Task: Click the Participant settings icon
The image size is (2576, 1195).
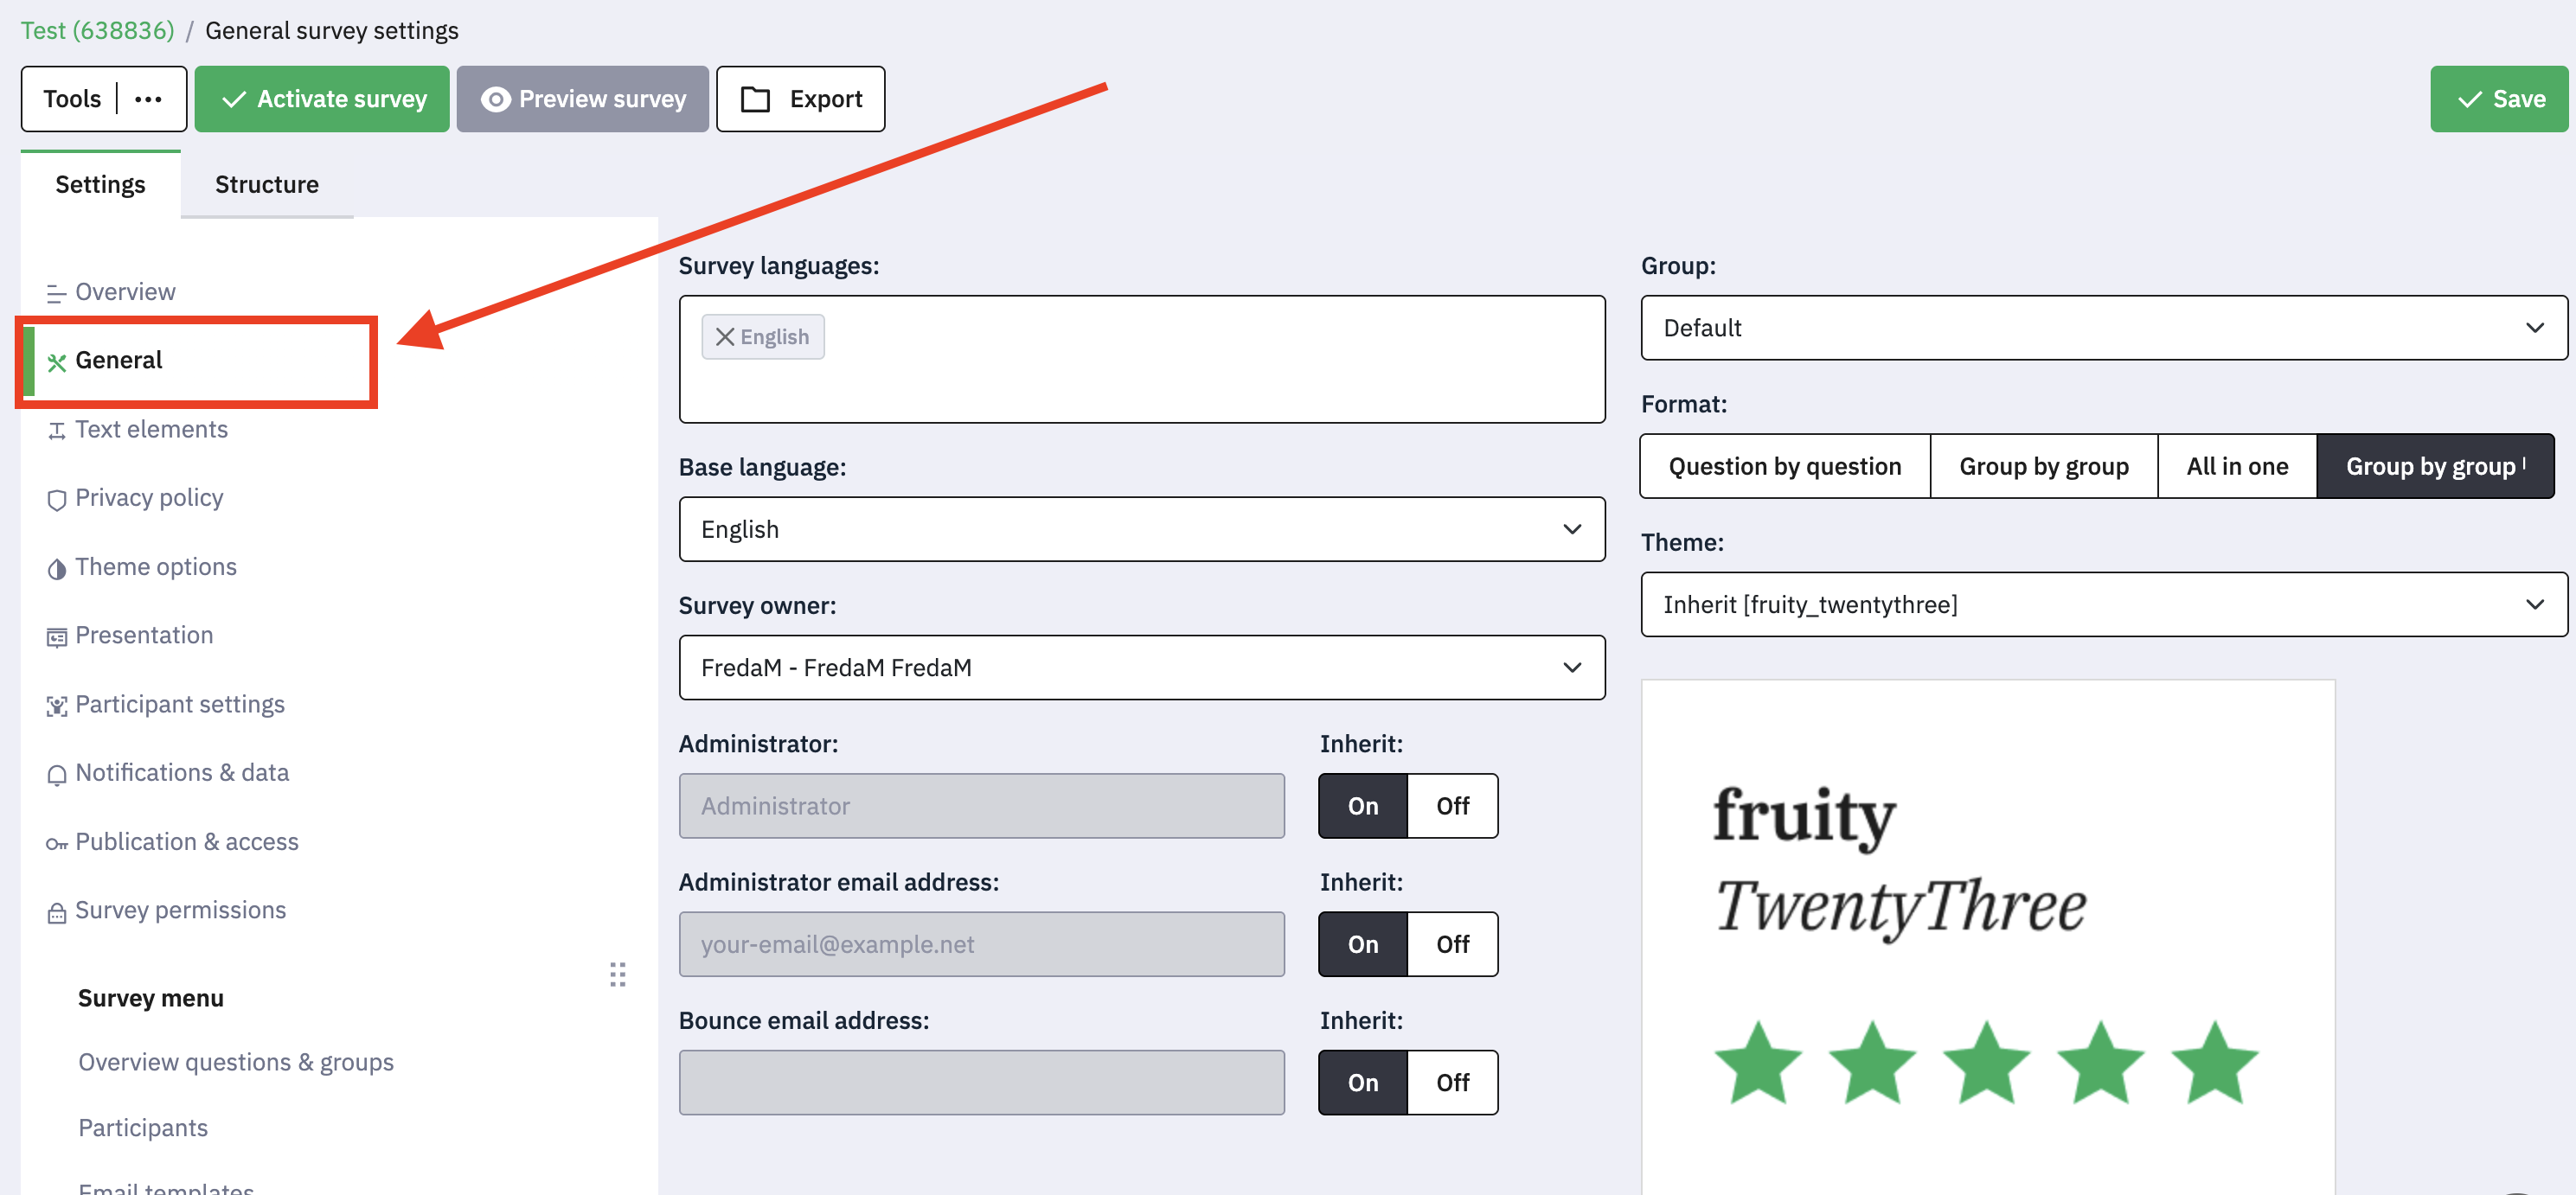Action: tap(56, 706)
